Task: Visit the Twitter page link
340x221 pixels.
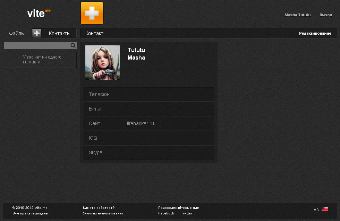Action: coord(186,213)
